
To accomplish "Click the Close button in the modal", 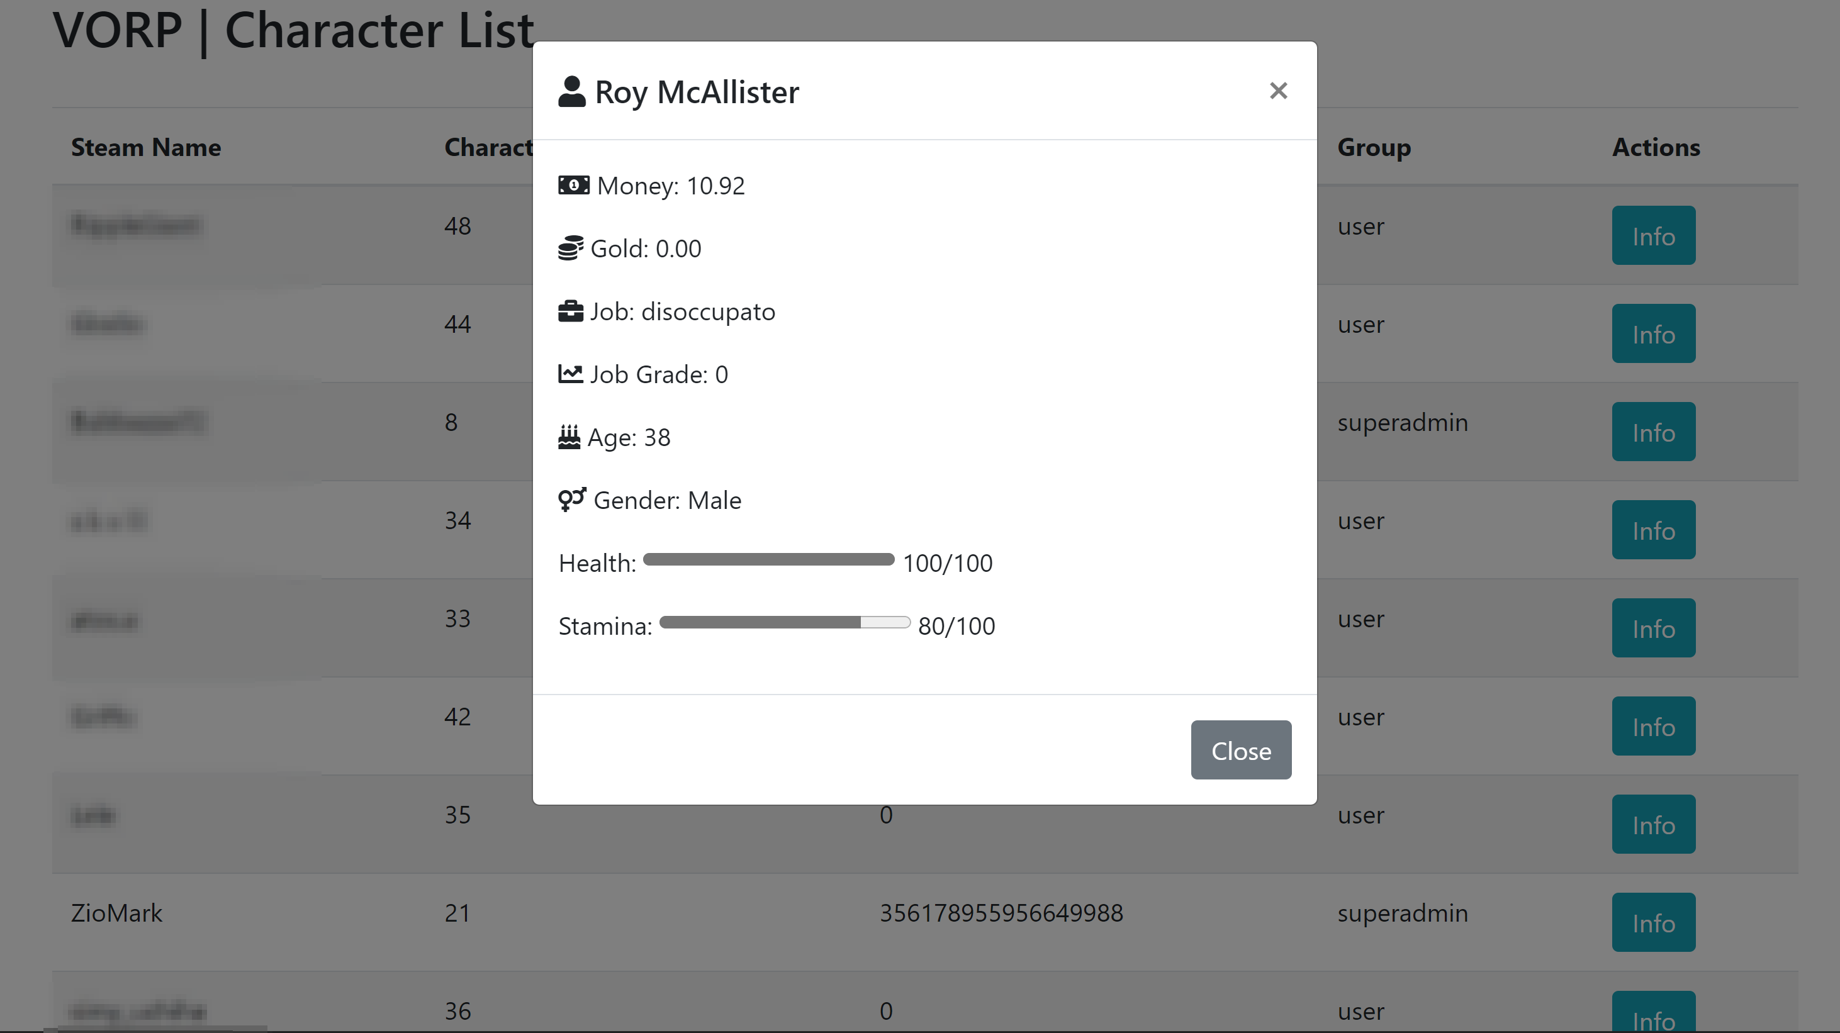I will tap(1241, 749).
